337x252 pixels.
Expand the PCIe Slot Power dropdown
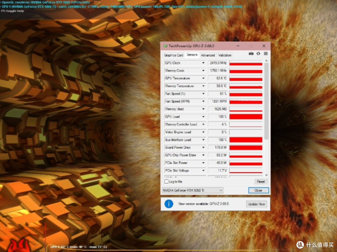[203, 163]
